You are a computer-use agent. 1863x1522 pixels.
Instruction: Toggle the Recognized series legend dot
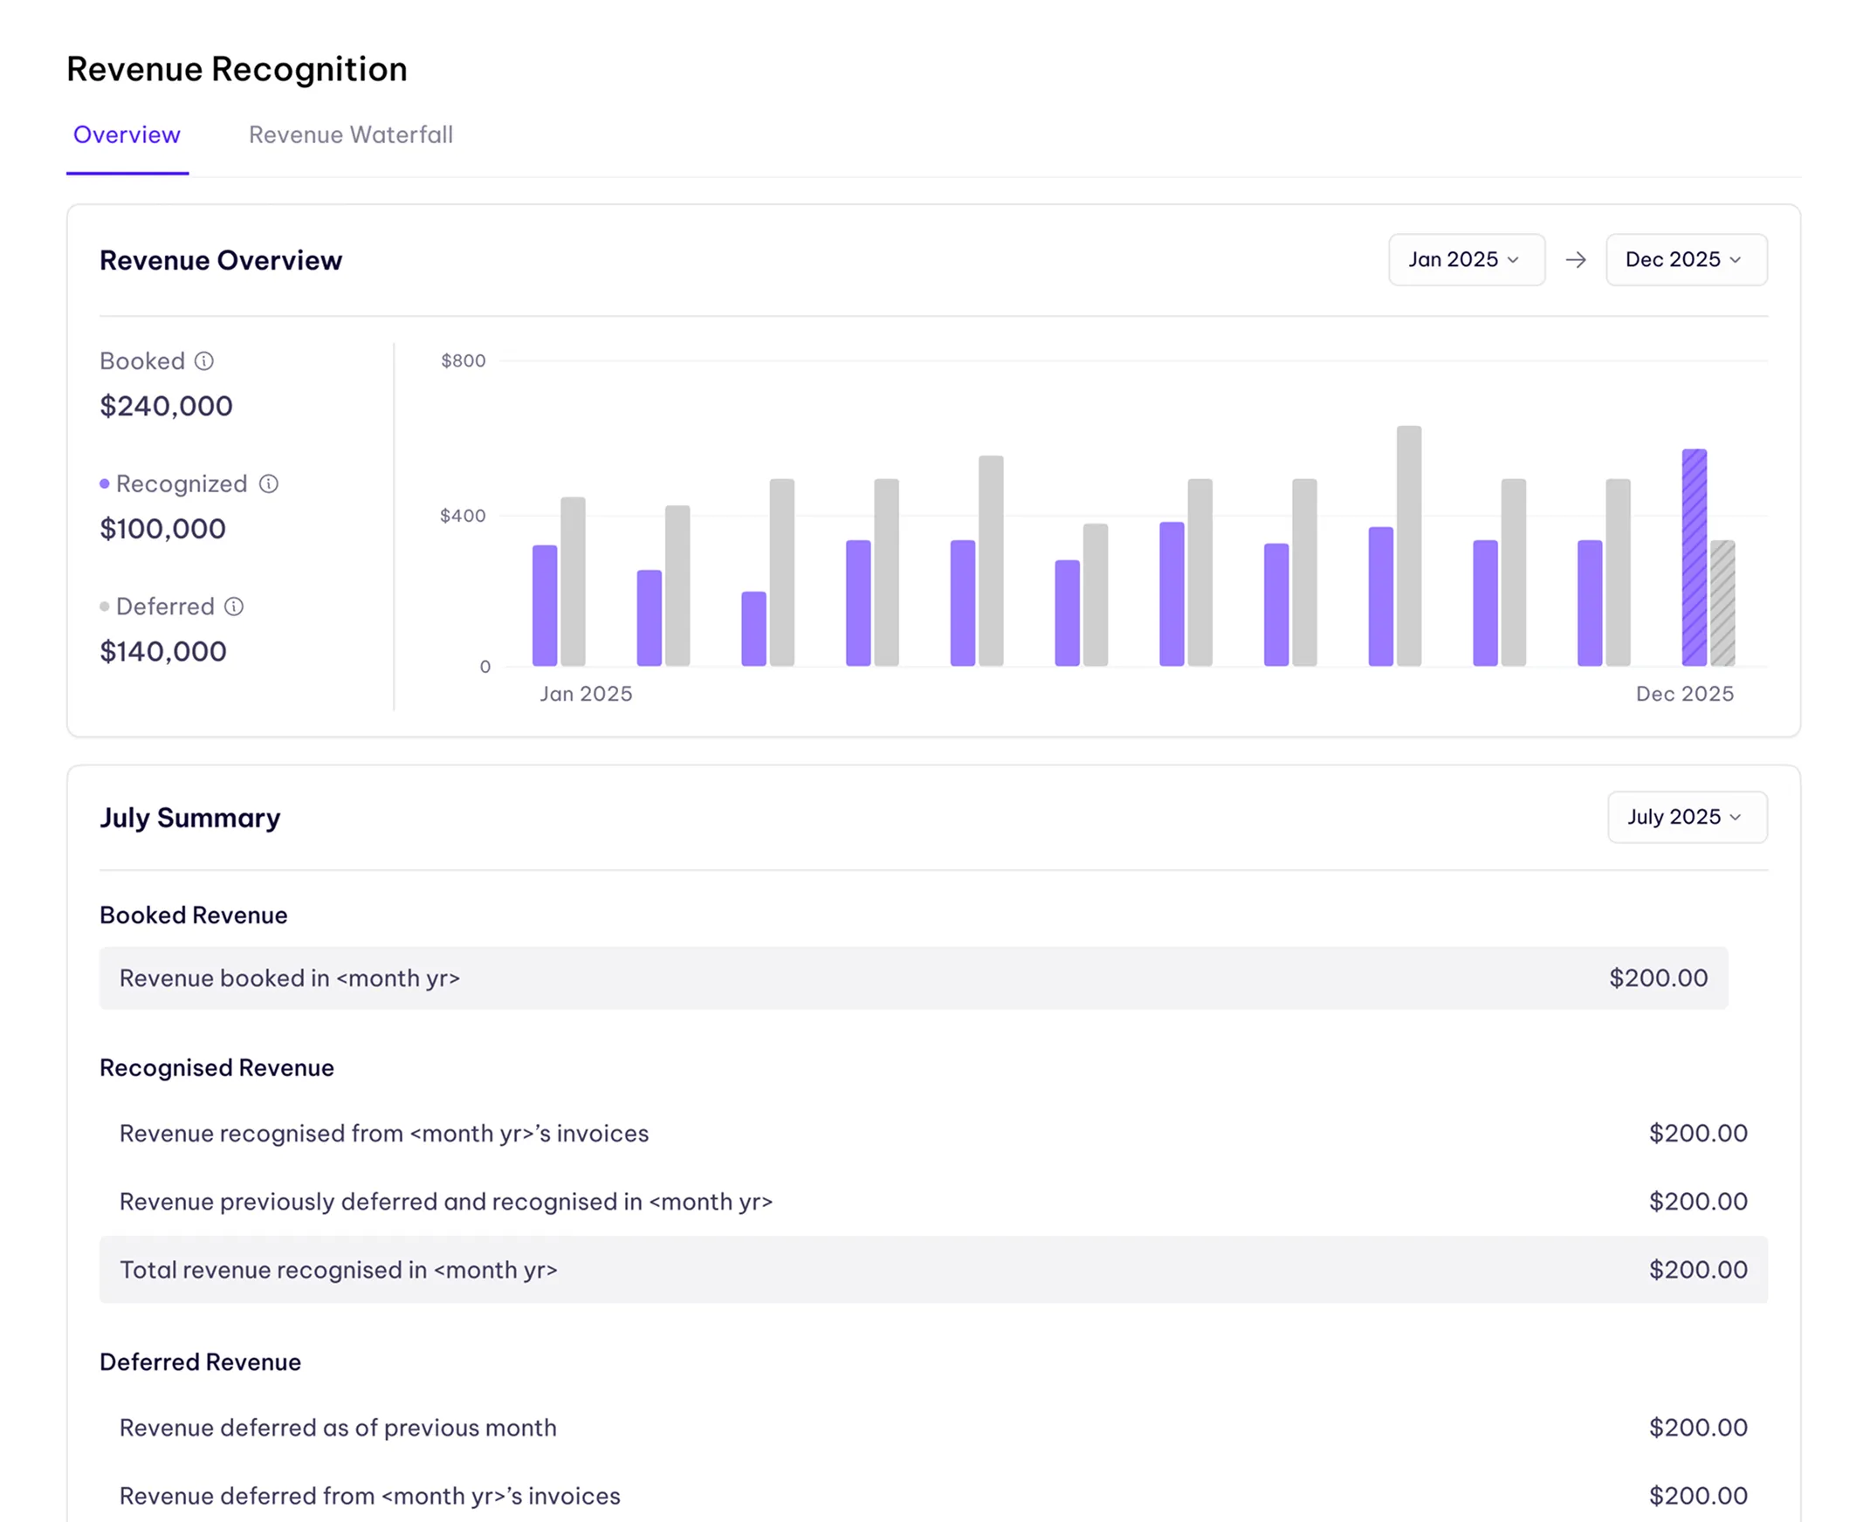(106, 483)
